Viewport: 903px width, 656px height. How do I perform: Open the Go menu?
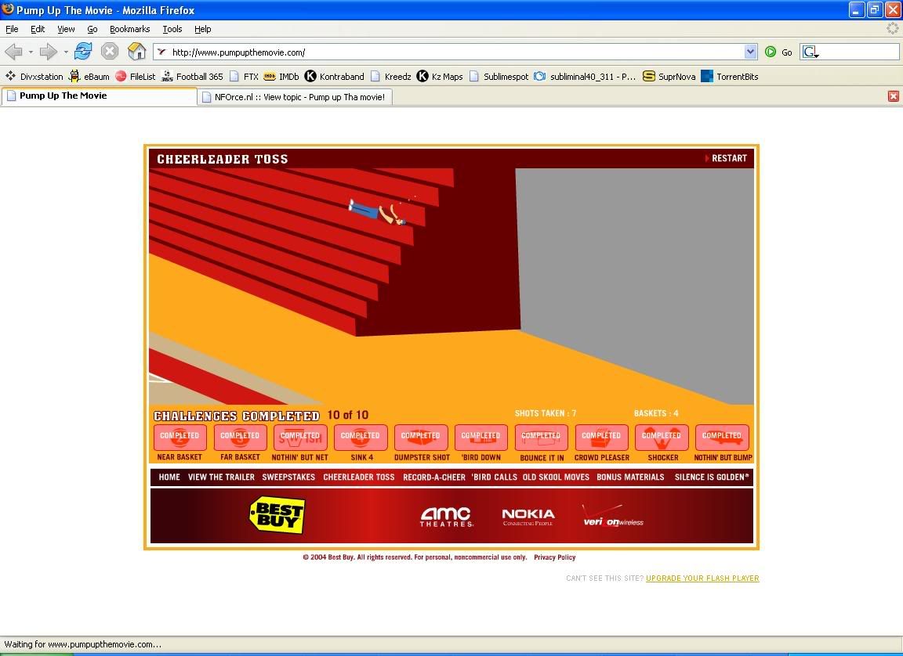pos(92,29)
